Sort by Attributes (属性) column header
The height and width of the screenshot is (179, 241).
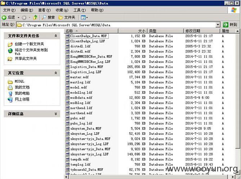(x=228, y=31)
